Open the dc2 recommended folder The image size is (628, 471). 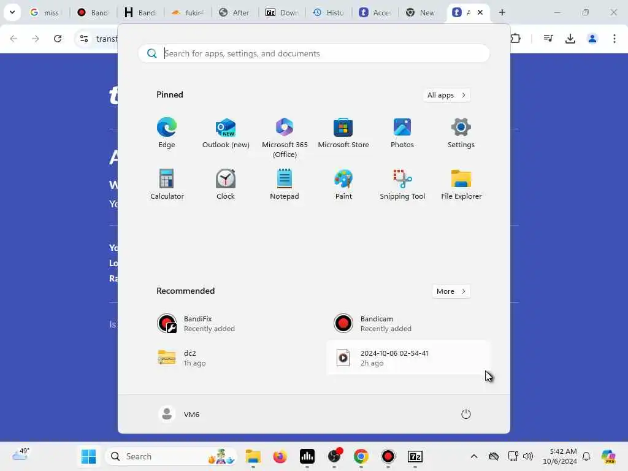click(231, 358)
